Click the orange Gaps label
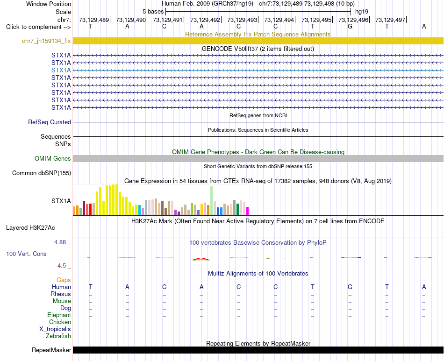The height and width of the screenshot is (361, 444). pos(64,280)
